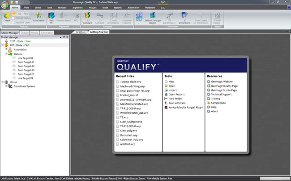Screen dimensions: 291x181
Task: Switch to the Graphics view tab
Action: pyautogui.click(x=81, y=32)
